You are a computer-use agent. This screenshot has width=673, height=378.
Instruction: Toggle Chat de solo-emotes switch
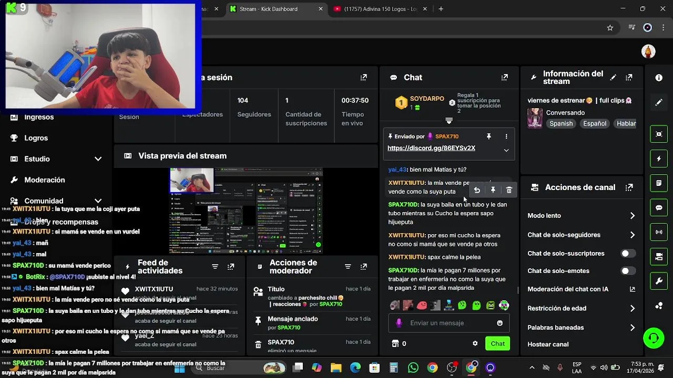(628, 271)
